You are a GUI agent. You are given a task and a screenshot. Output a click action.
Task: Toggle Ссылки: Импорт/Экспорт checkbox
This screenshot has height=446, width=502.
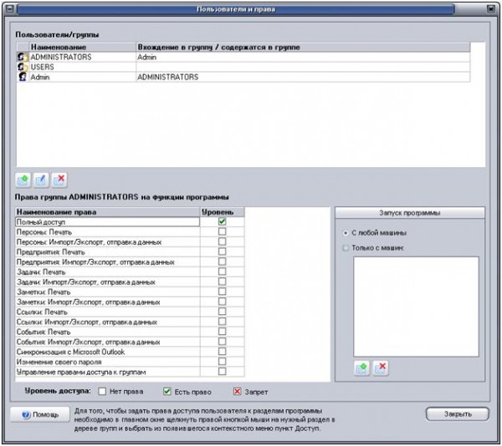[223, 322]
